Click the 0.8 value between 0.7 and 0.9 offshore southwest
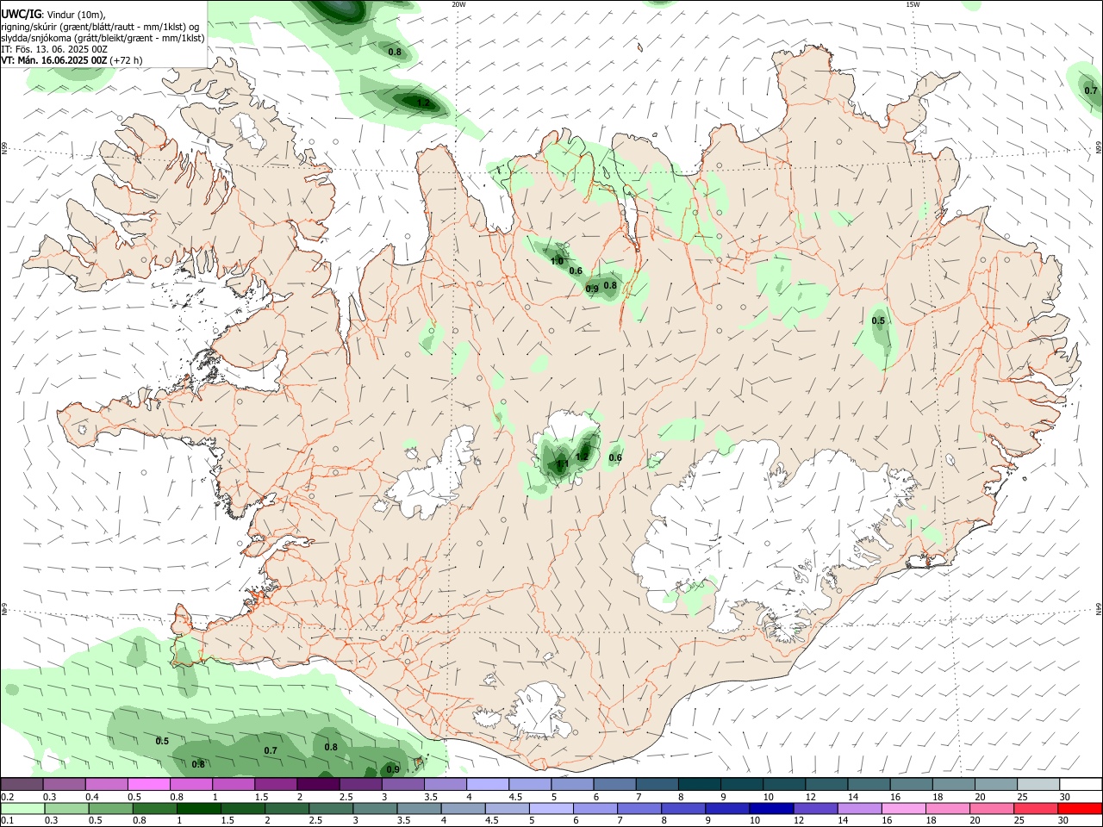This screenshot has width=1103, height=827. click(x=331, y=748)
